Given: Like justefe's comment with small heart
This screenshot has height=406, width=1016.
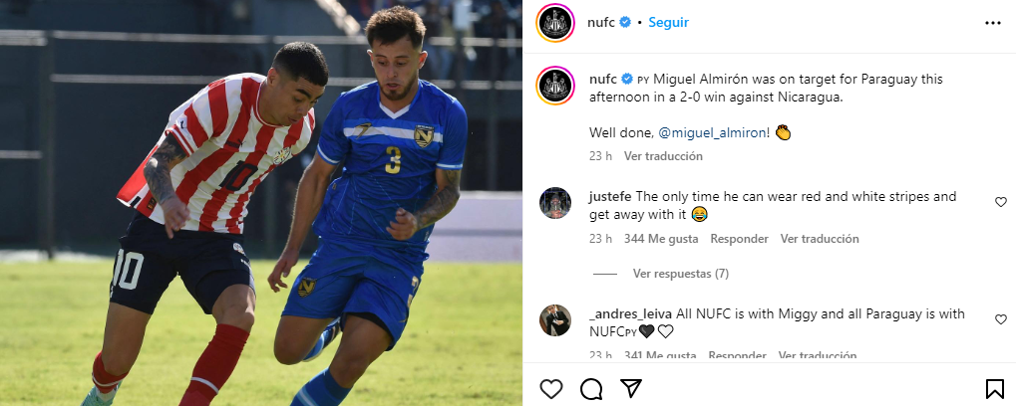Looking at the screenshot, I should click(x=1000, y=202).
